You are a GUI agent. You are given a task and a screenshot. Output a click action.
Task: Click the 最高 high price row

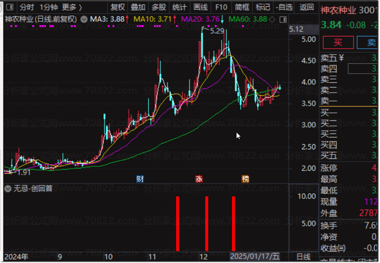coord(349,179)
